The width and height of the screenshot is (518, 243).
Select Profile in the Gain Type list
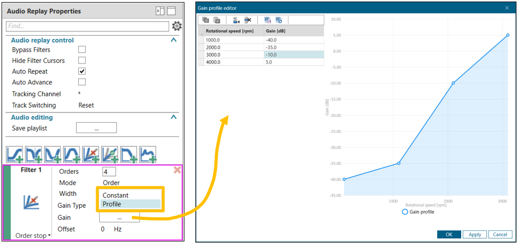point(130,204)
